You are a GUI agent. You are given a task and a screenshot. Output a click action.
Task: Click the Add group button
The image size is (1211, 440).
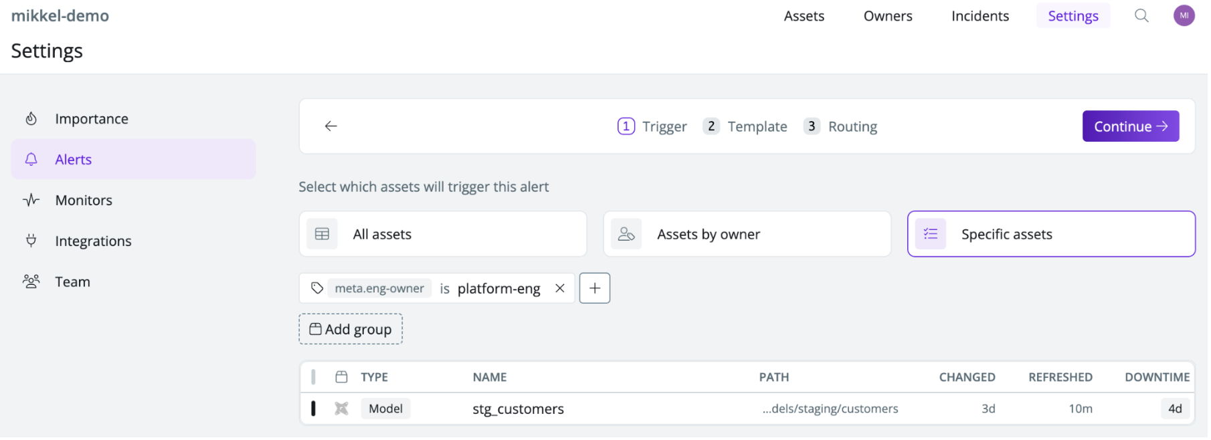351,330
